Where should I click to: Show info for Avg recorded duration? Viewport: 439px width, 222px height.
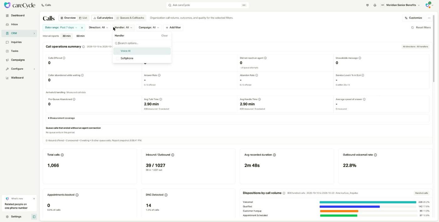(x=274, y=155)
